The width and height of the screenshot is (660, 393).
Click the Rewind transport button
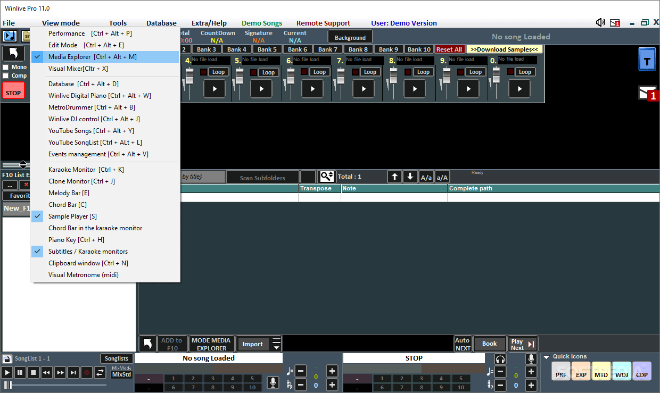(x=46, y=373)
